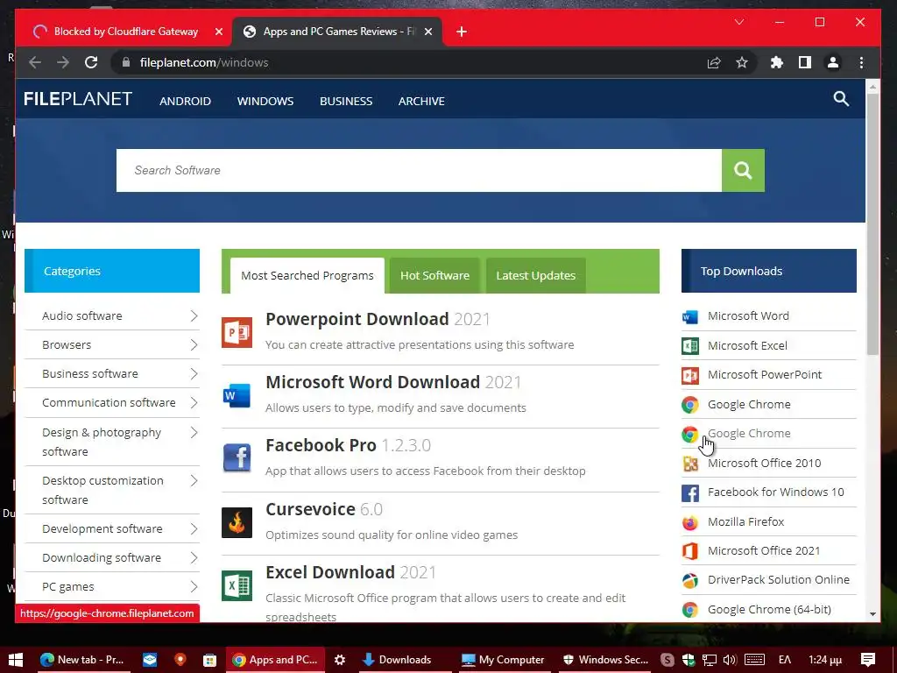Click the green search button
This screenshot has width=897, height=673.
743,171
